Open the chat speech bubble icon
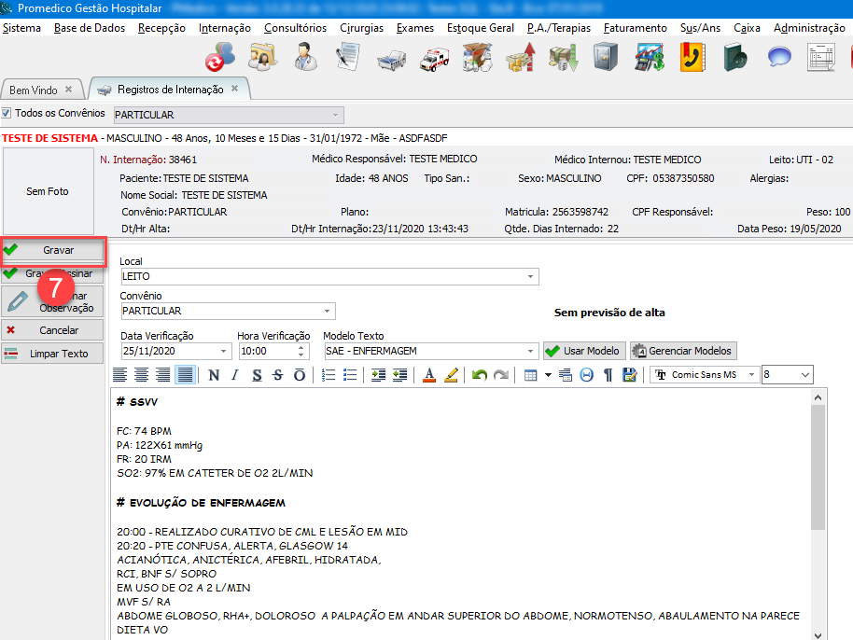853x640 pixels. tap(779, 58)
